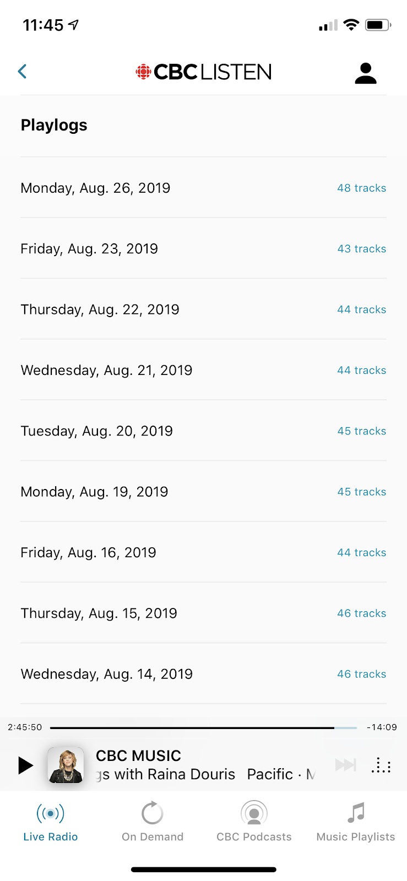Screen dimensions: 407x881
Task: Select the Tuesday, Aug. 20, 2019 entry
Action: [x=97, y=431]
